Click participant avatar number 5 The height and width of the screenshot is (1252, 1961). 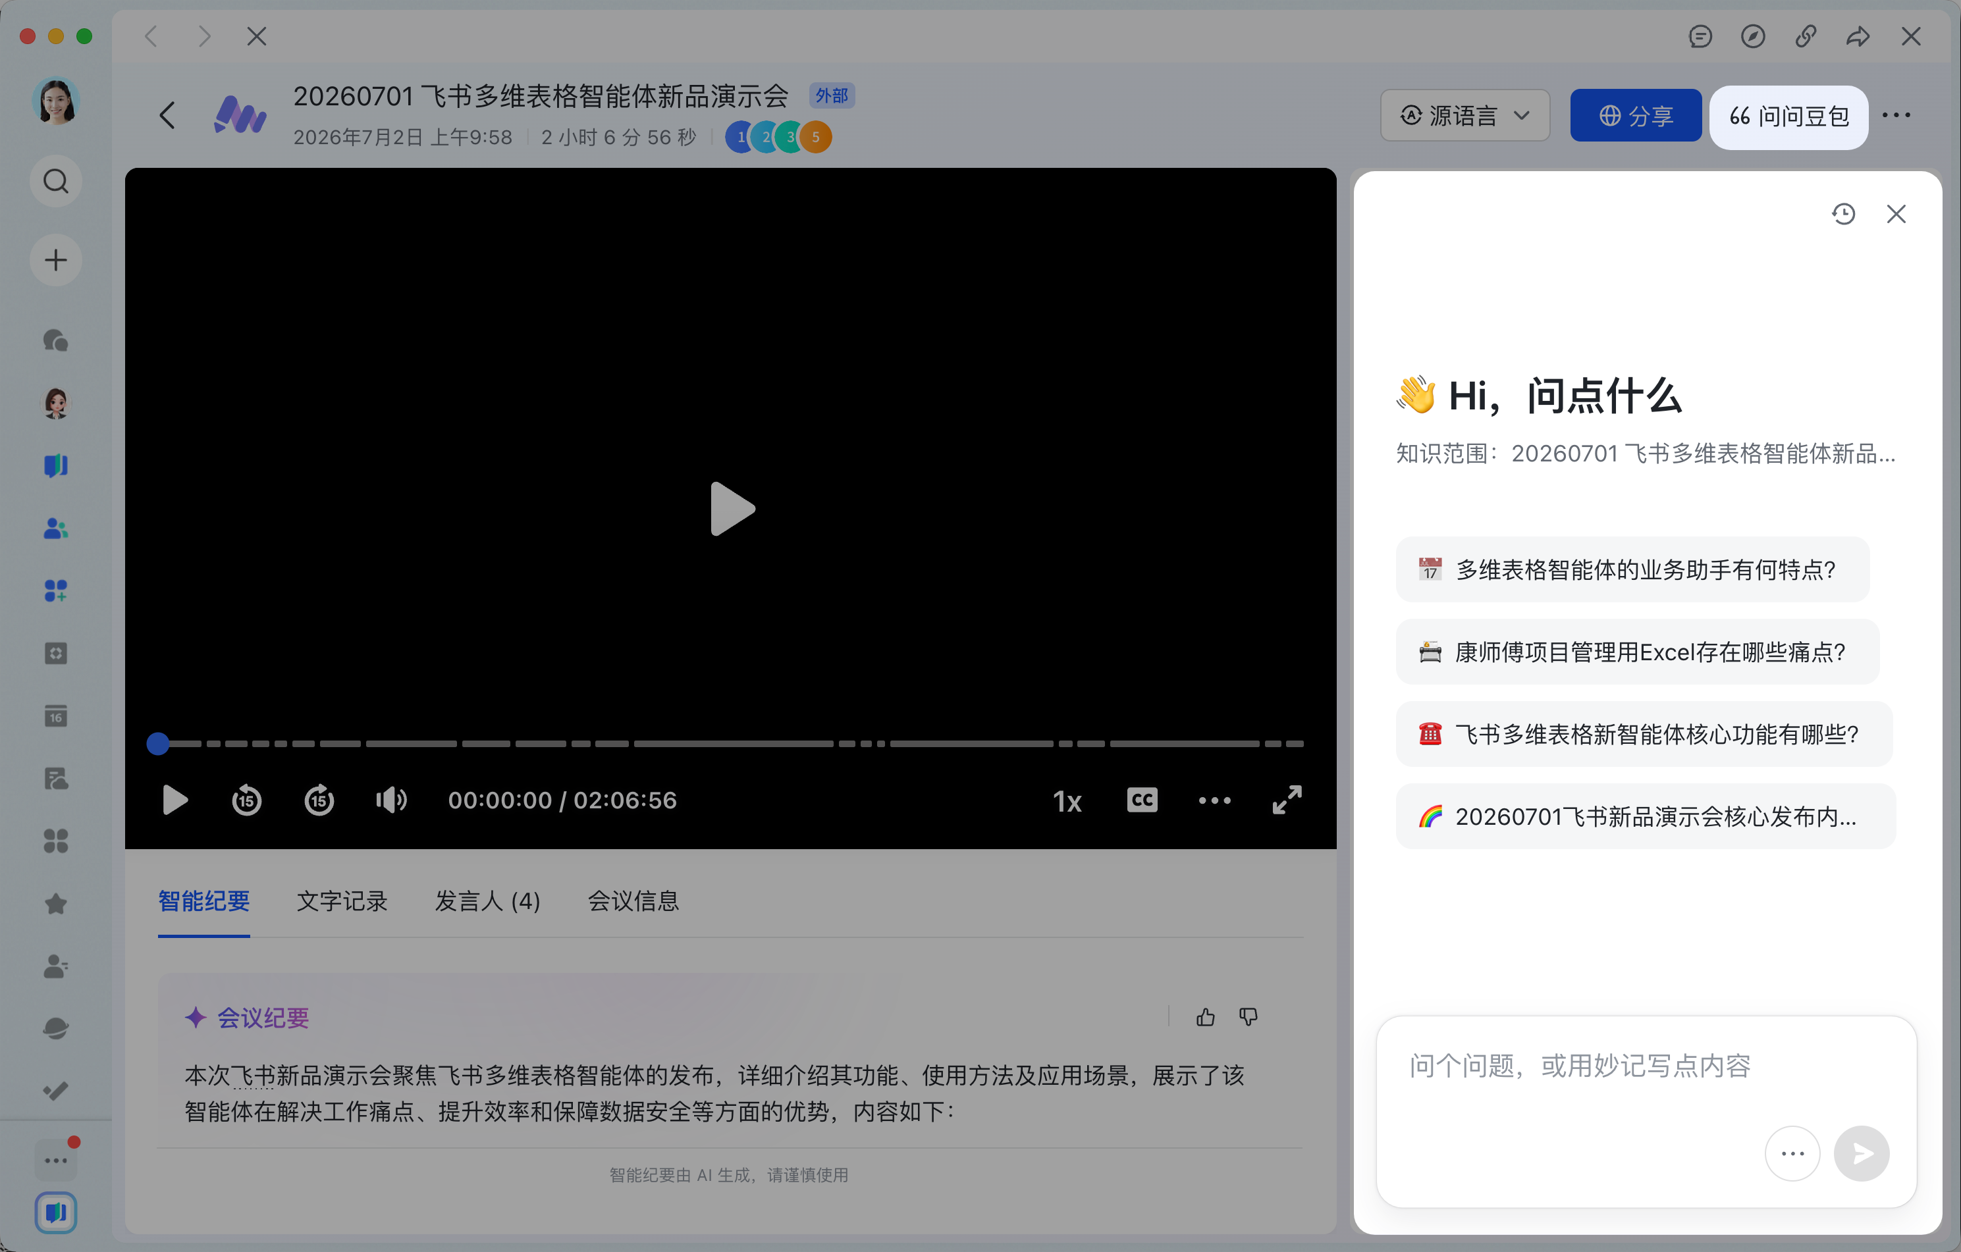pos(815,137)
